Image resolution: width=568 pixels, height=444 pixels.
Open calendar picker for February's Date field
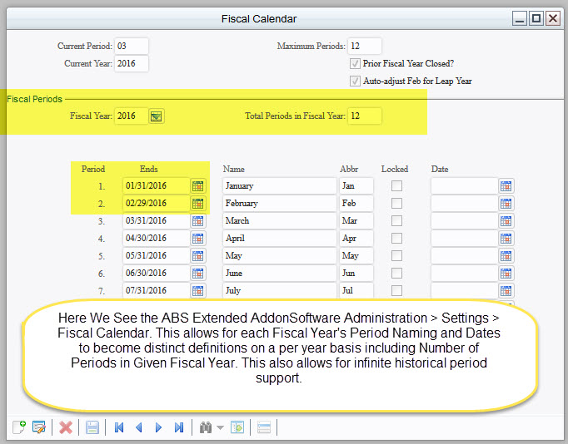click(506, 204)
